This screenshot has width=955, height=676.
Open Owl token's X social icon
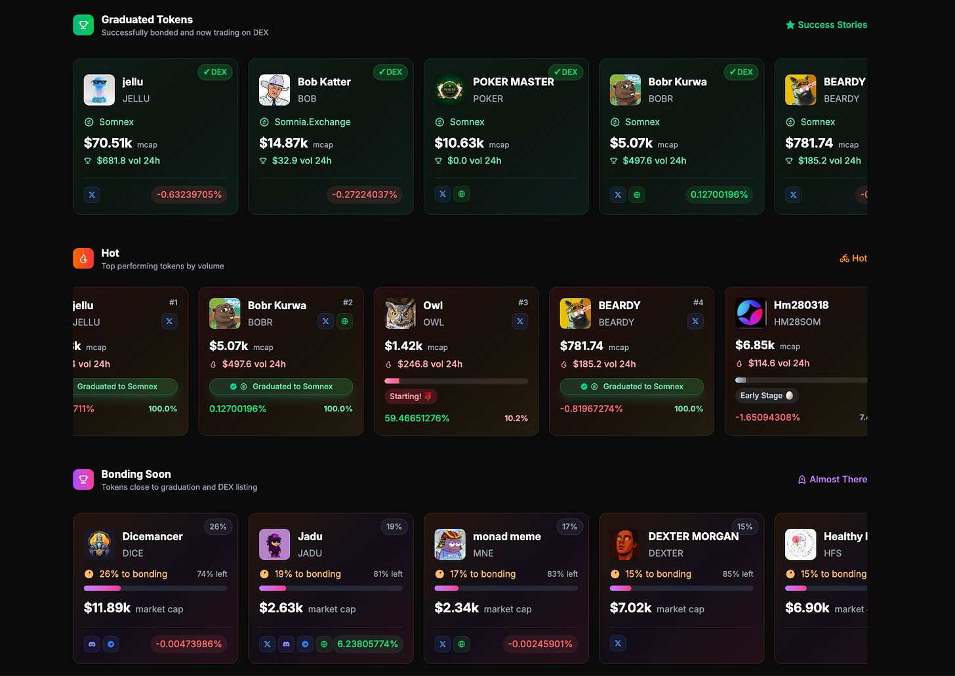520,321
